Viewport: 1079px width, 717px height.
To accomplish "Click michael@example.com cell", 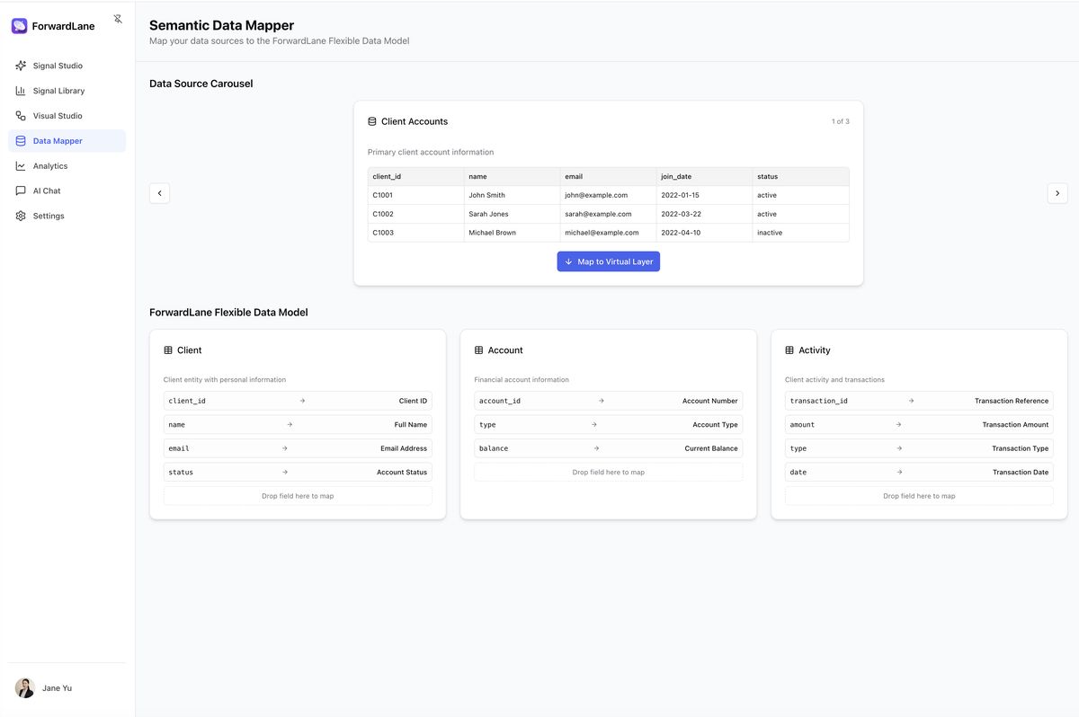I will click(x=609, y=233).
